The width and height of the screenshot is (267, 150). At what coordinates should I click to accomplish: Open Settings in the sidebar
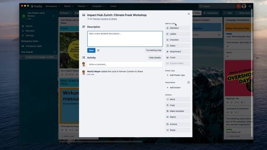point(30,35)
